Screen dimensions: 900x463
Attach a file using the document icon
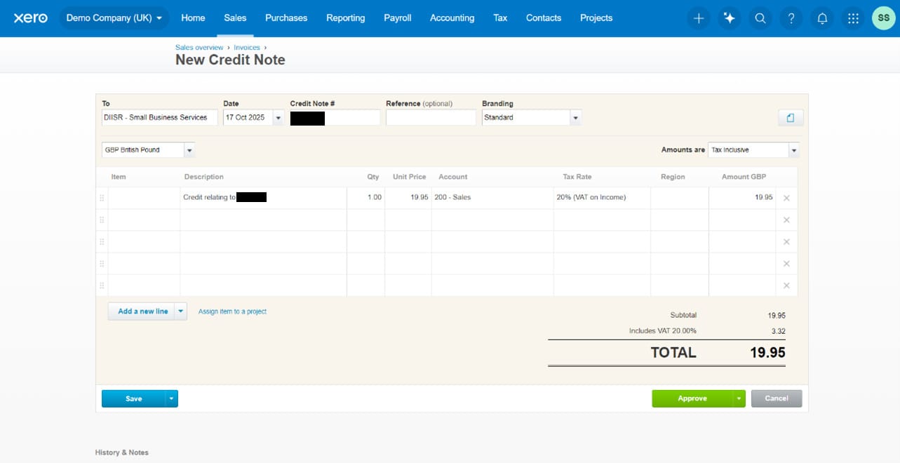[791, 117]
